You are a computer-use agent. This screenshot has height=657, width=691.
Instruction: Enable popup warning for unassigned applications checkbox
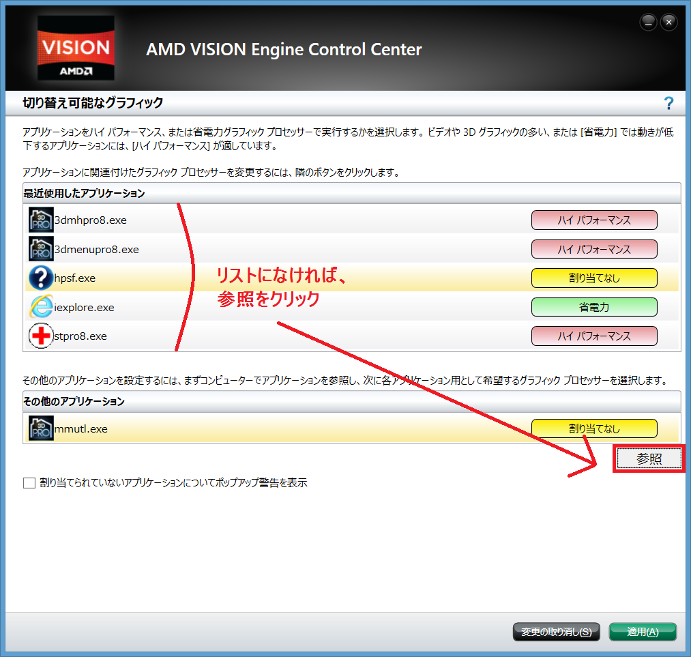point(29,483)
